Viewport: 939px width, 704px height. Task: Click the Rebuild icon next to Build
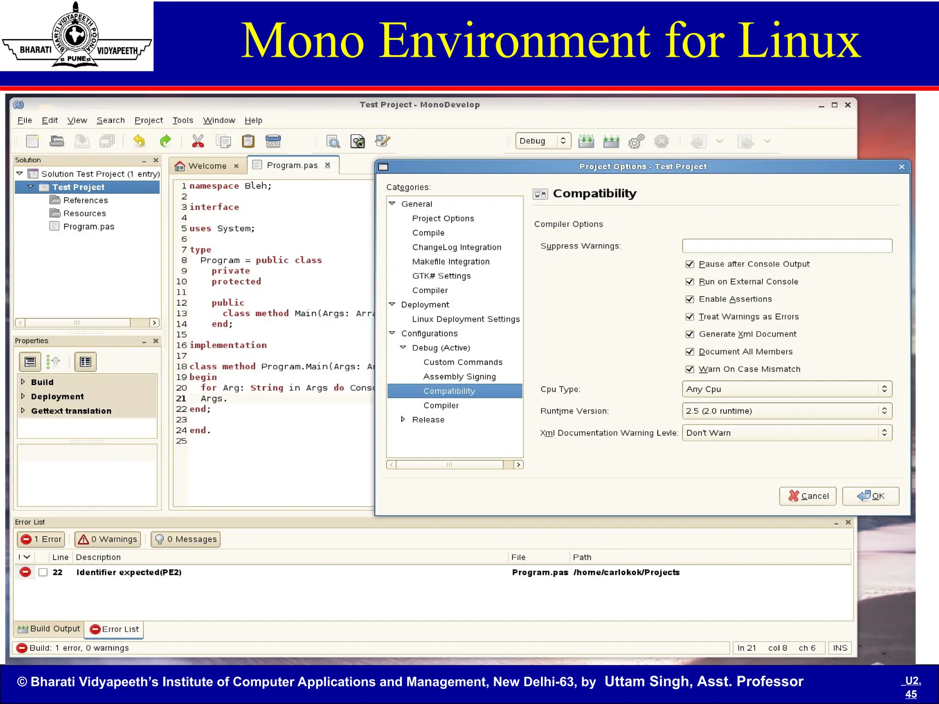pyautogui.click(x=611, y=141)
